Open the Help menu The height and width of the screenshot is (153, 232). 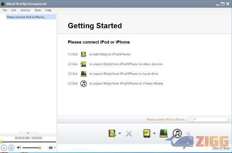48,10
